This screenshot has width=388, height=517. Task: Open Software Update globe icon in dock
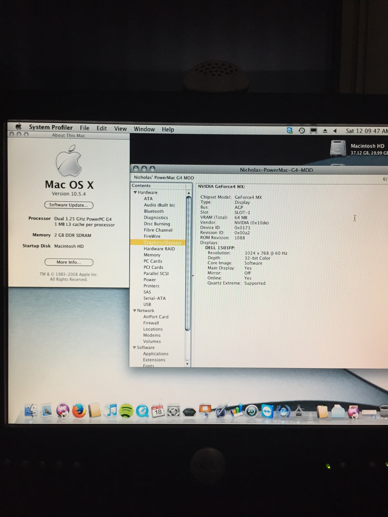click(x=283, y=411)
